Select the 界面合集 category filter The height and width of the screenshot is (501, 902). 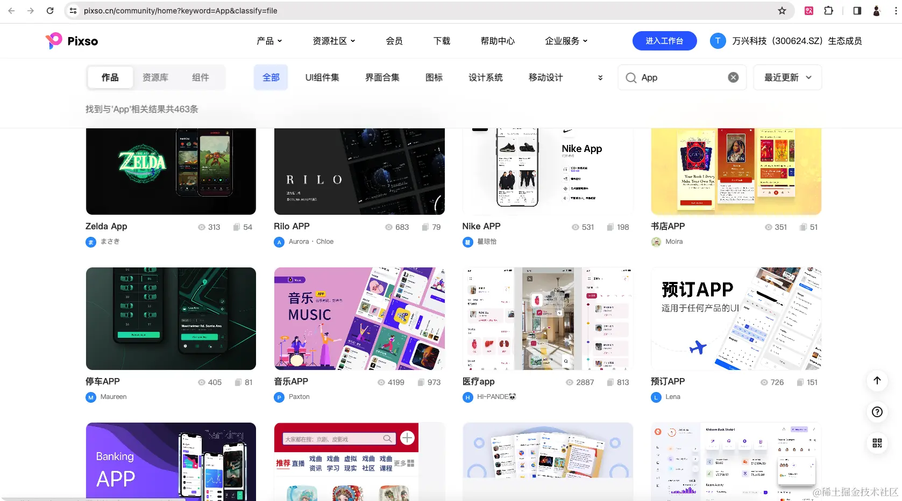pos(382,77)
